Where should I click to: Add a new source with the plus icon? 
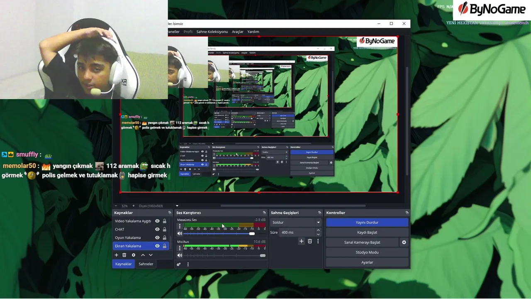(117, 255)
